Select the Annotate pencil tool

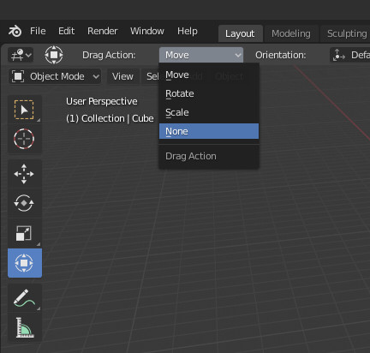(25, 298)
